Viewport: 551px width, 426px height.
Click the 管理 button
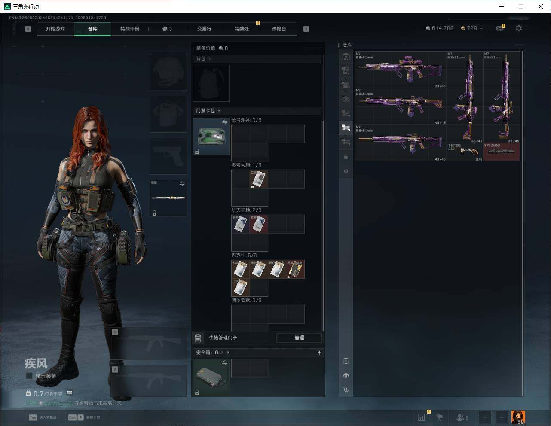pyautogui.click(x=299, y=338)
